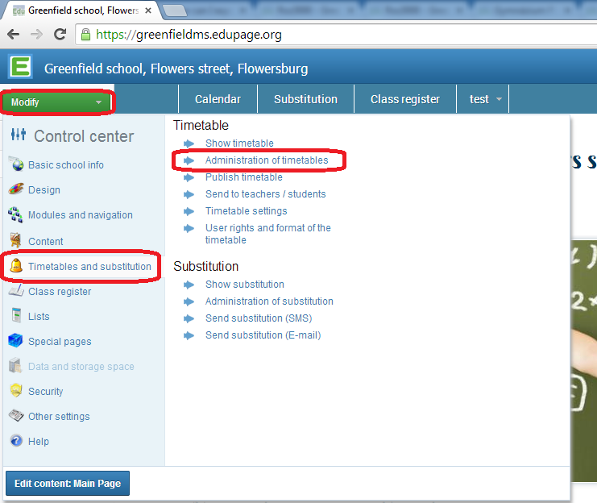Open the Calendar tab

click(x=218, y=99)
